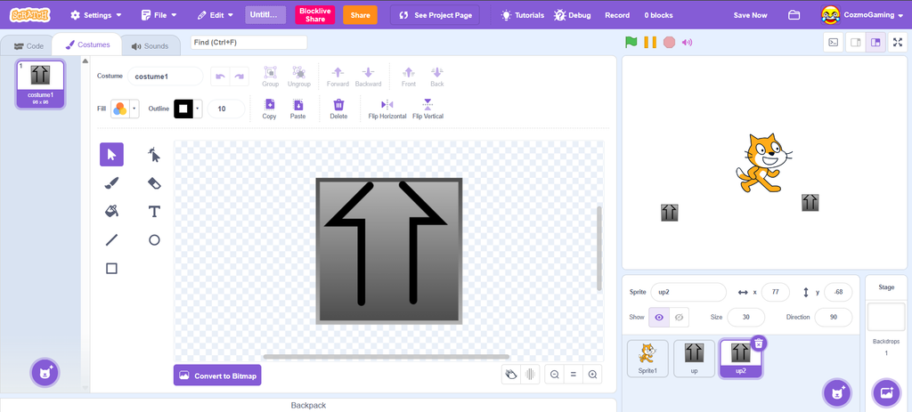Image resolution: width=912 pixels, height=412 pixels.
Task: Open the Settings dropdown menu
Action: point(96,15)
